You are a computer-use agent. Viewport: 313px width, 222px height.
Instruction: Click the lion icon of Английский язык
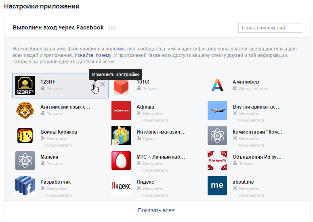[25, 111]
